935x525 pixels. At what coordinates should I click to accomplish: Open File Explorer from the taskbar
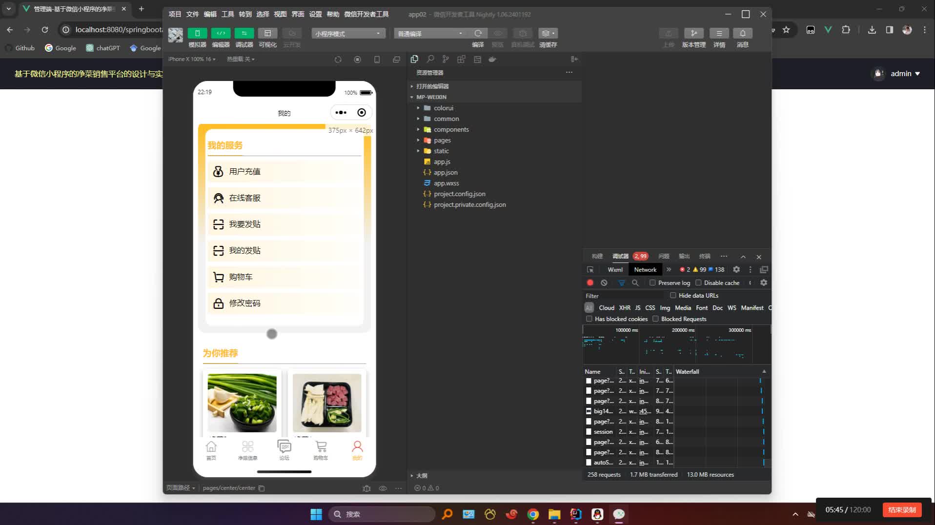click(x=554, y=514)
